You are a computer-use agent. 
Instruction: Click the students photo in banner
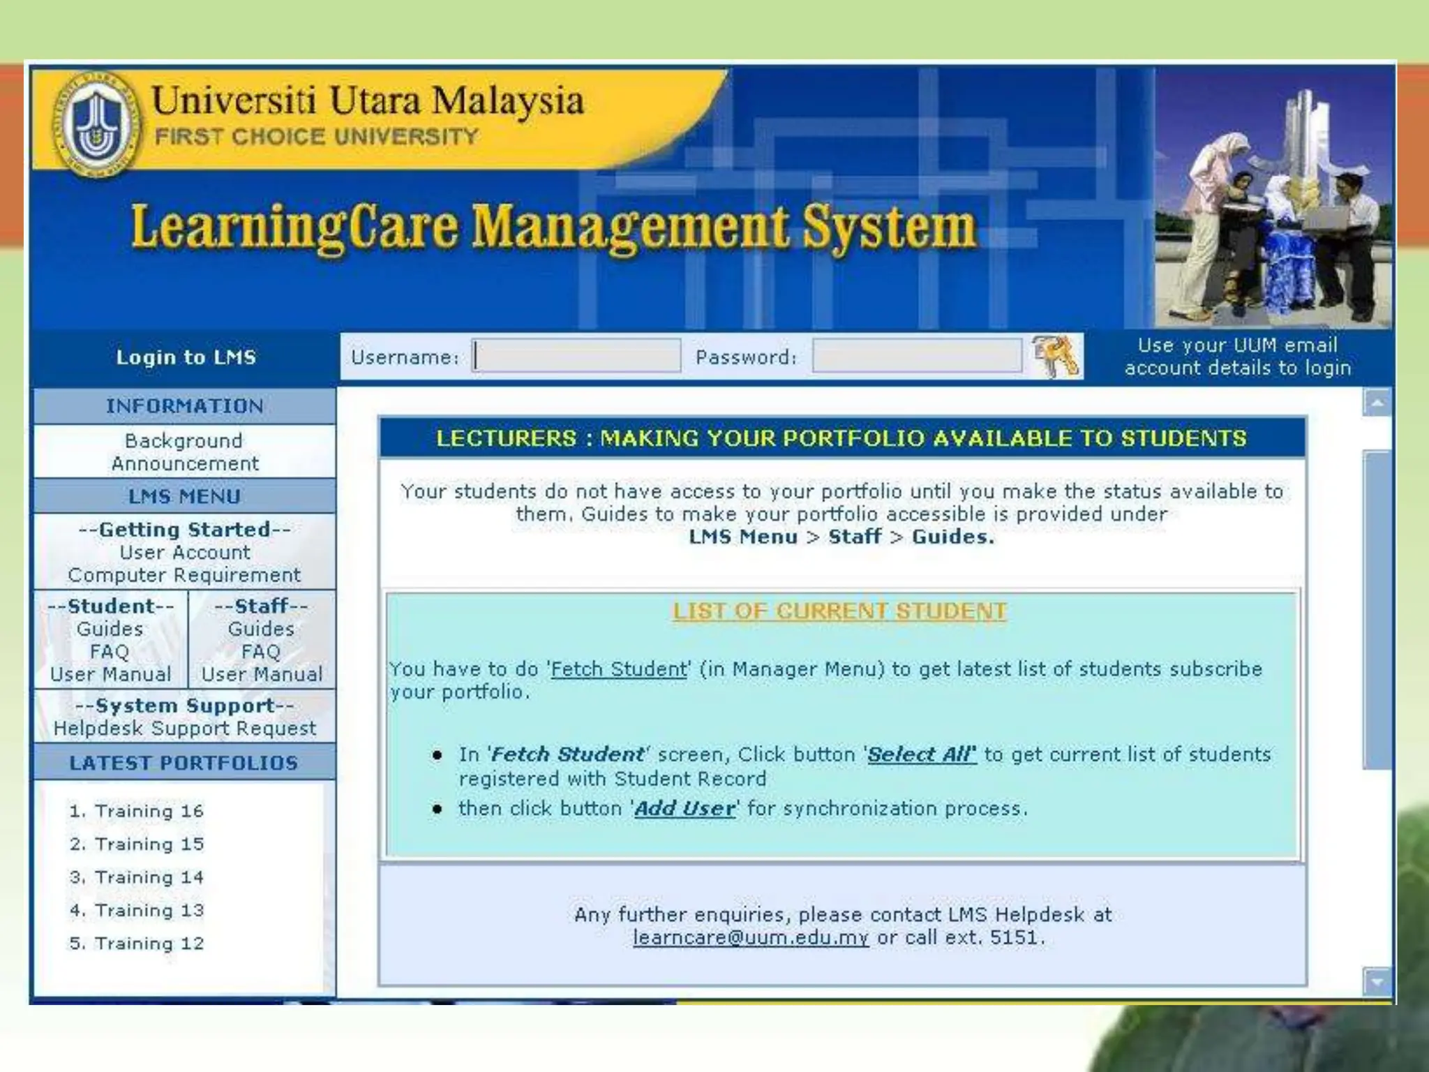pyautogui.click(x=1273, y=199)
